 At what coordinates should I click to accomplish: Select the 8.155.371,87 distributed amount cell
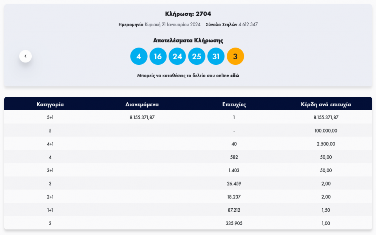pyautogui.click(x=142, y=117)
